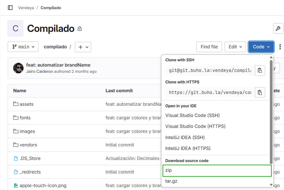Open in IntelliJ IDEA (HTTPS)

coord(188,148)
